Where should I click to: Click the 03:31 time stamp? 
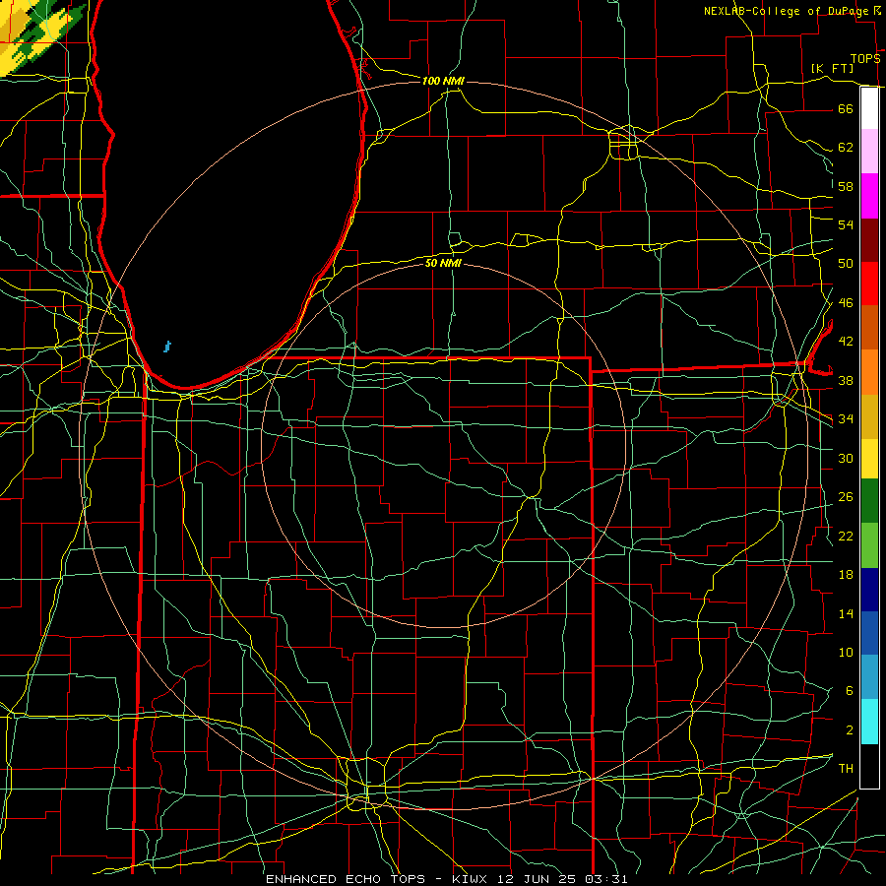pyautogui.click(x=606, y=879)
